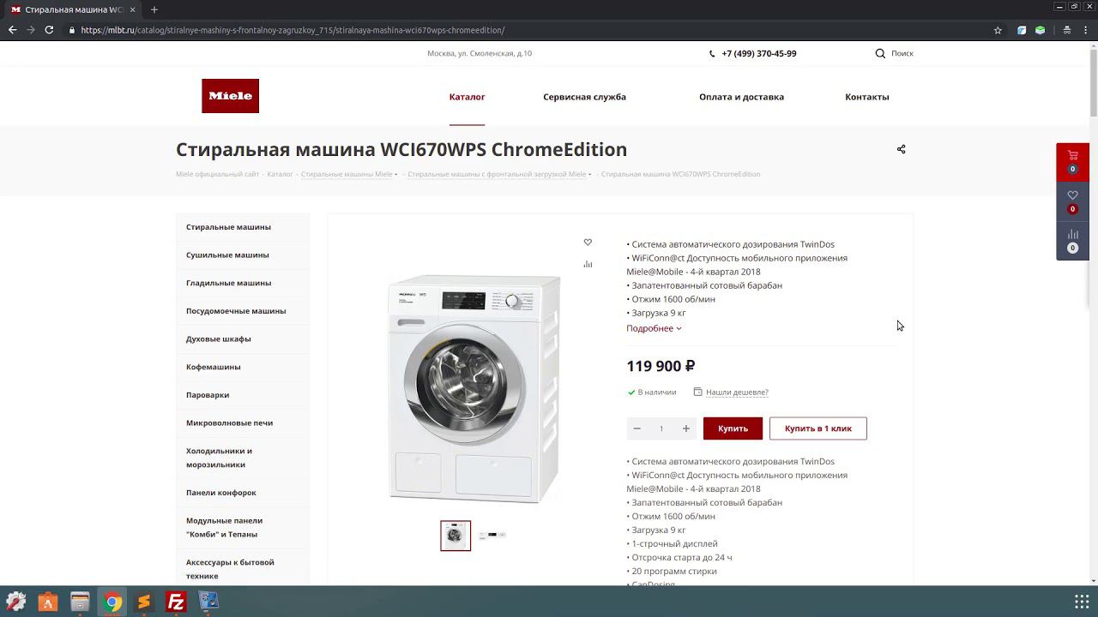1098x617 pixels.
Task: Click the Нашли дешевле? link
Action: tap(737, 392)
